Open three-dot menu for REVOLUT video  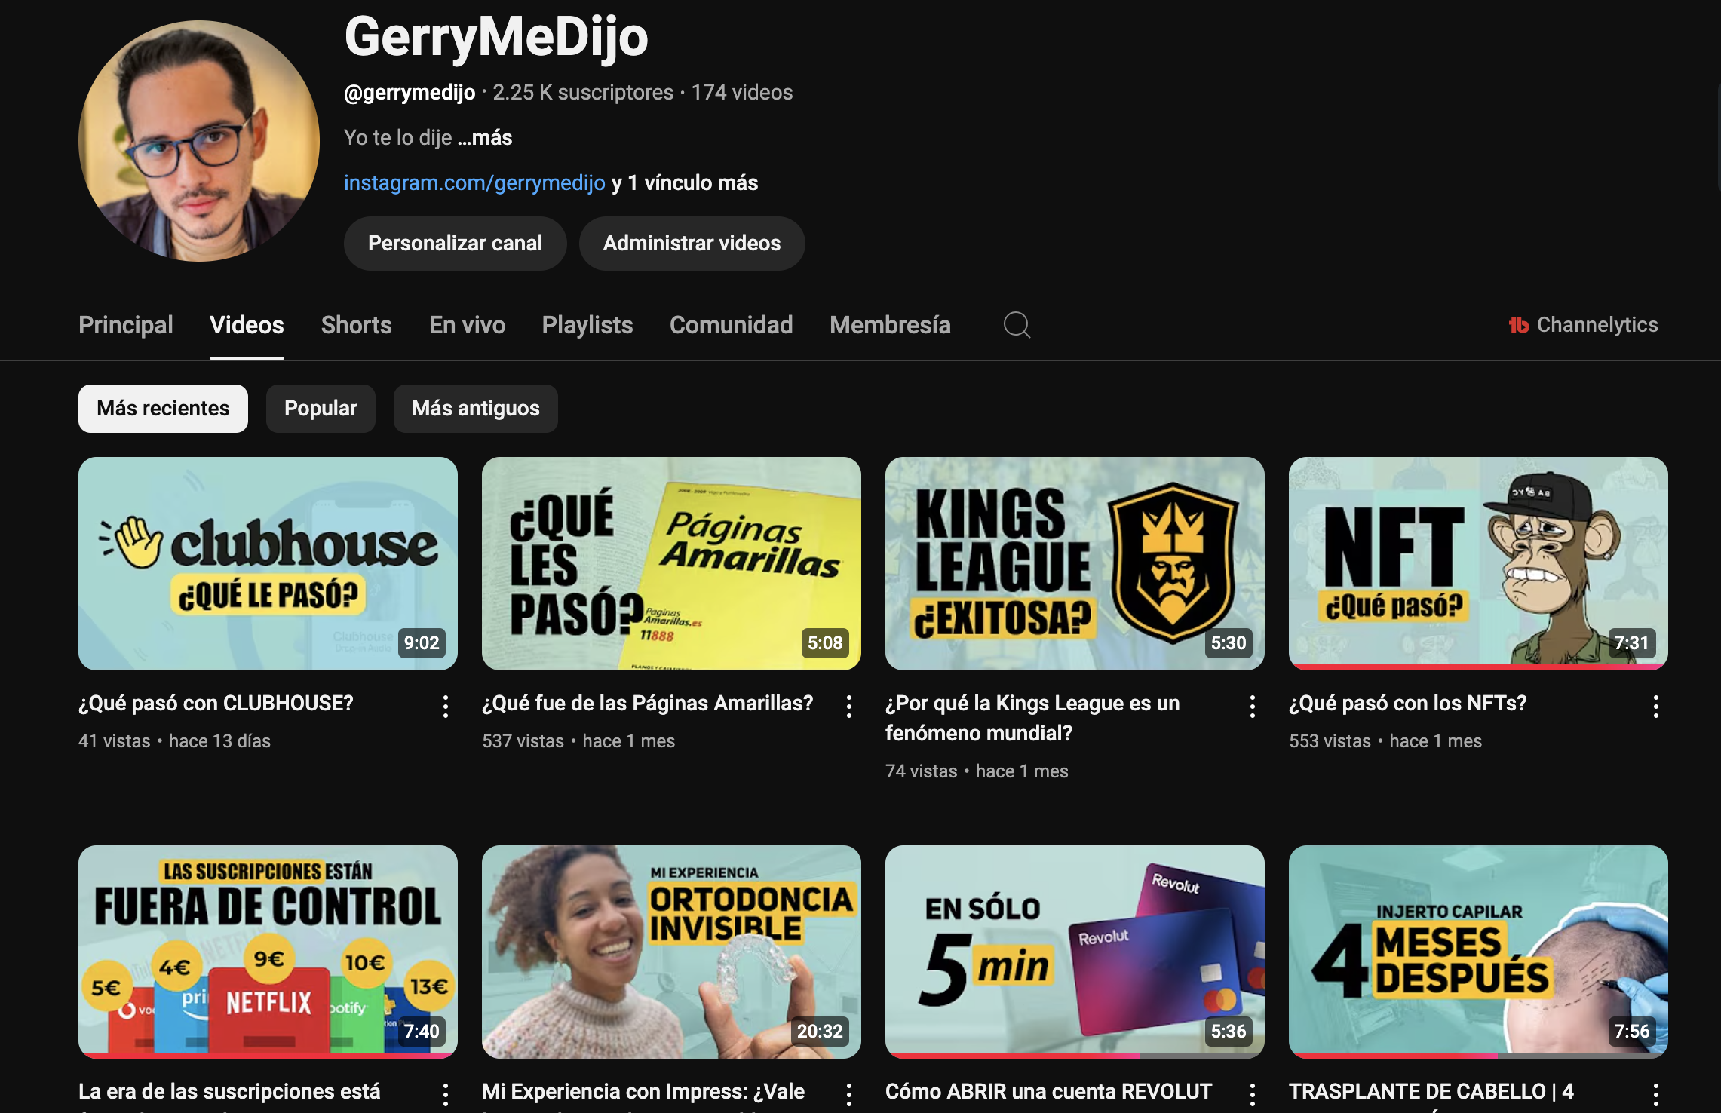(1253, 1094)
